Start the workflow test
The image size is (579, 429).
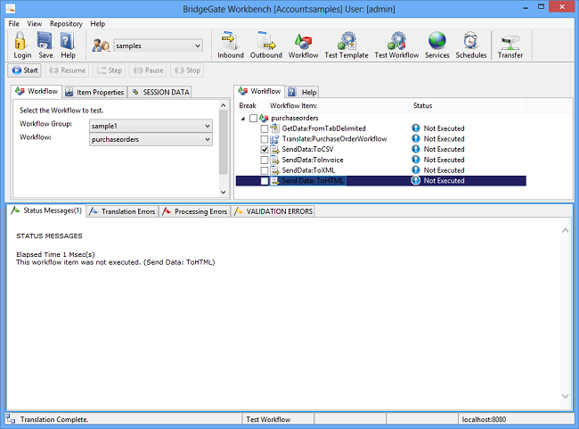pyautogui.click(x=25, y=70)
